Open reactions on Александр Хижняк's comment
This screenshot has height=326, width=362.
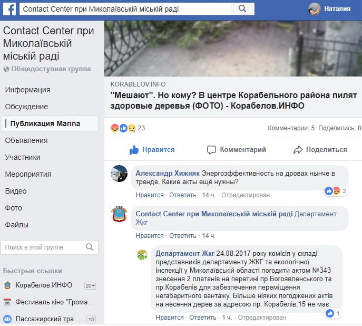pyautogui.click(x=336, y=191)
